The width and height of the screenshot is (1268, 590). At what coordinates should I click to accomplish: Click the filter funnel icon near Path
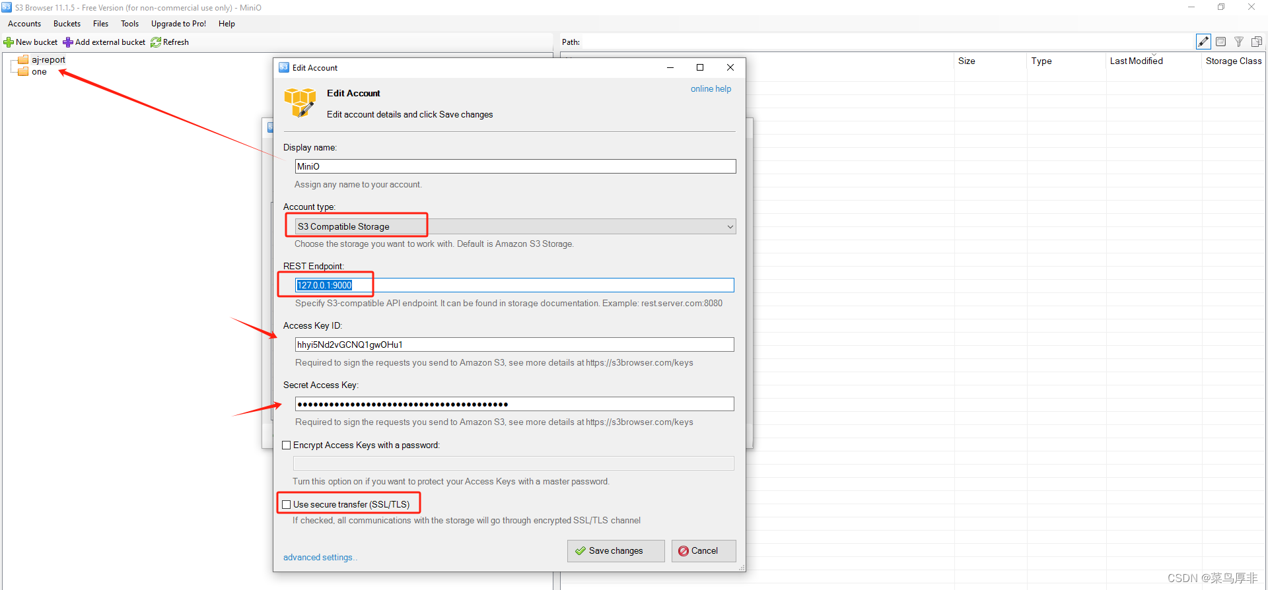[1239, 42]
